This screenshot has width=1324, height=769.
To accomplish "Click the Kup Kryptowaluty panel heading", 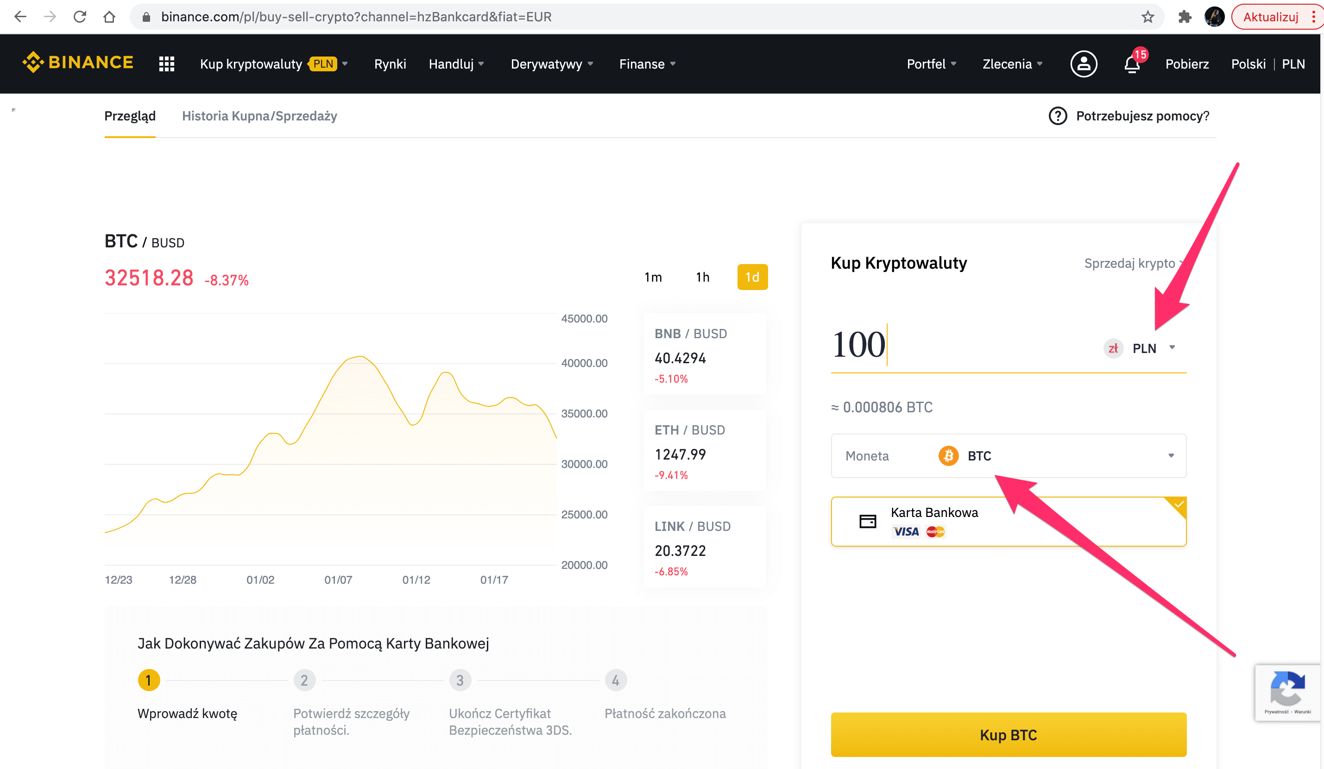I will tap(898, 263).
